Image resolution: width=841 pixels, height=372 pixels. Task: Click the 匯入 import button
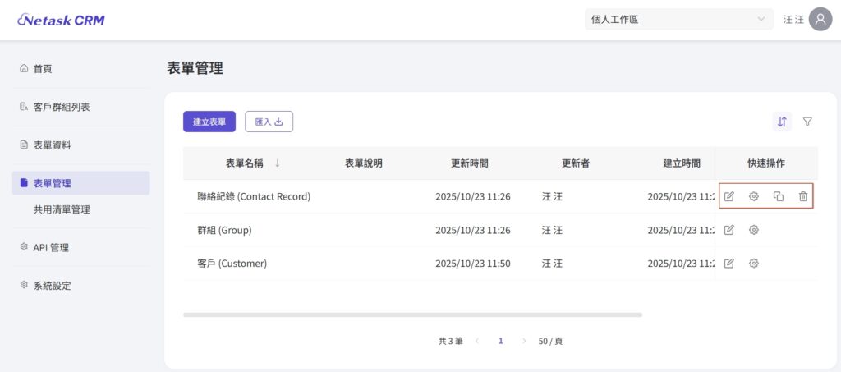(x=269, y=122)
